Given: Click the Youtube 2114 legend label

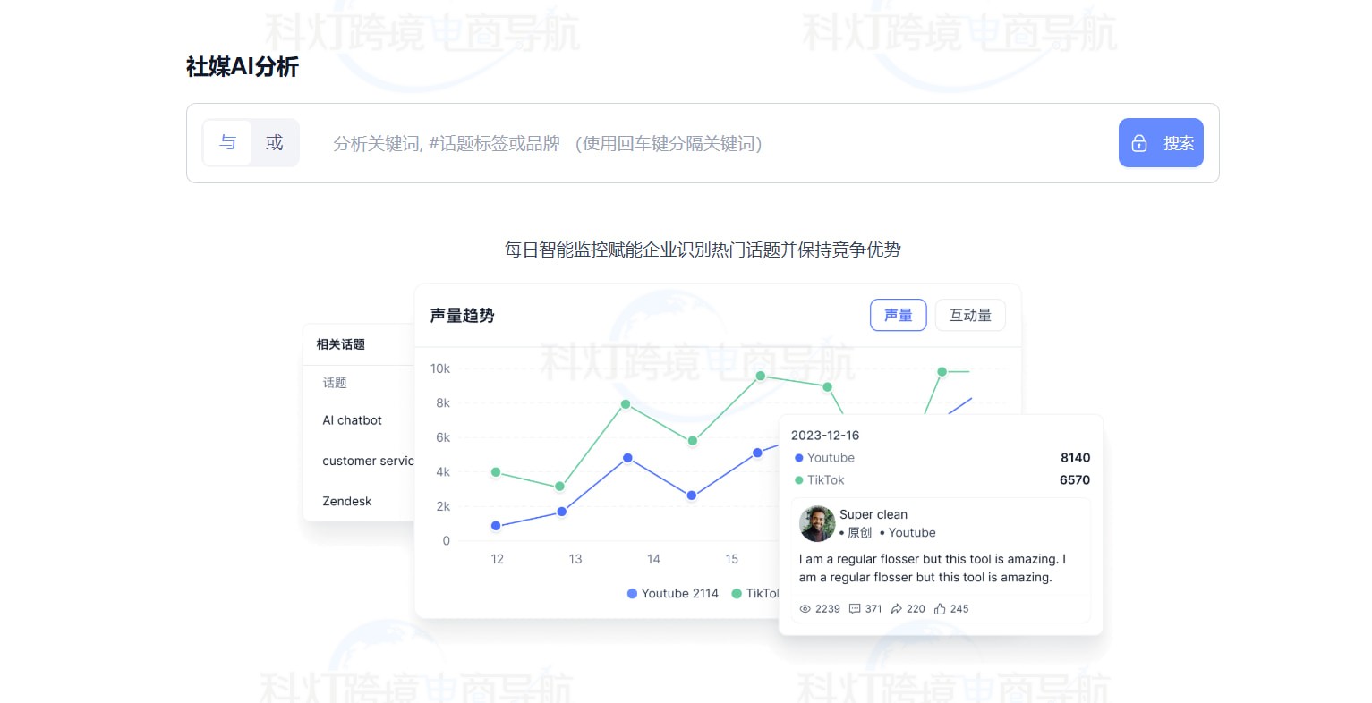Looking at the screenshot, I should coord(682,594).
